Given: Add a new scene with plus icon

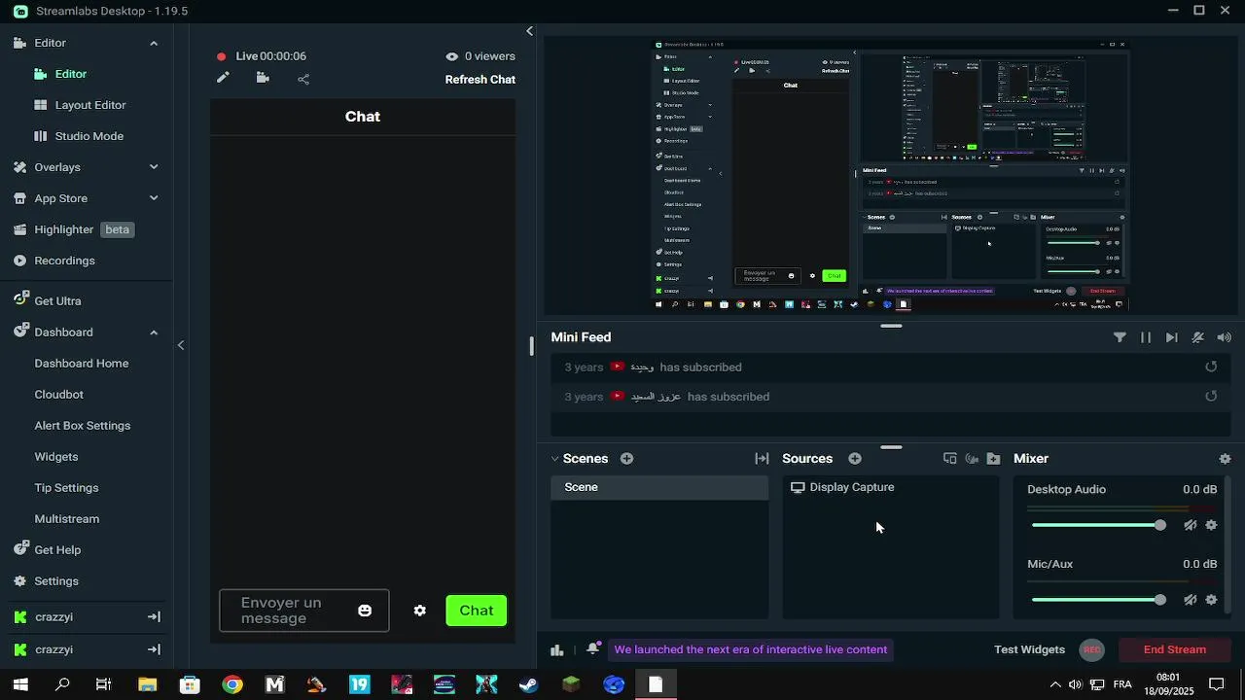Looking at the screenshot, I should coord(627,458).
